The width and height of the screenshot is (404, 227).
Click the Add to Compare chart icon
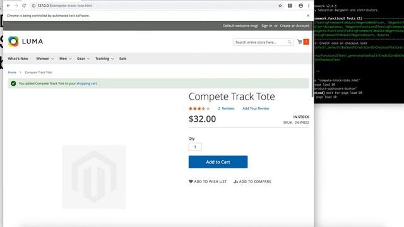click(x=235, y=182)
